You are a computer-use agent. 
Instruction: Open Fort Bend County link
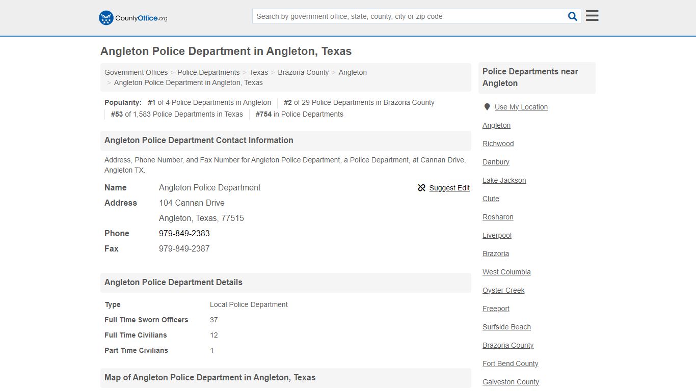[511, 364]
